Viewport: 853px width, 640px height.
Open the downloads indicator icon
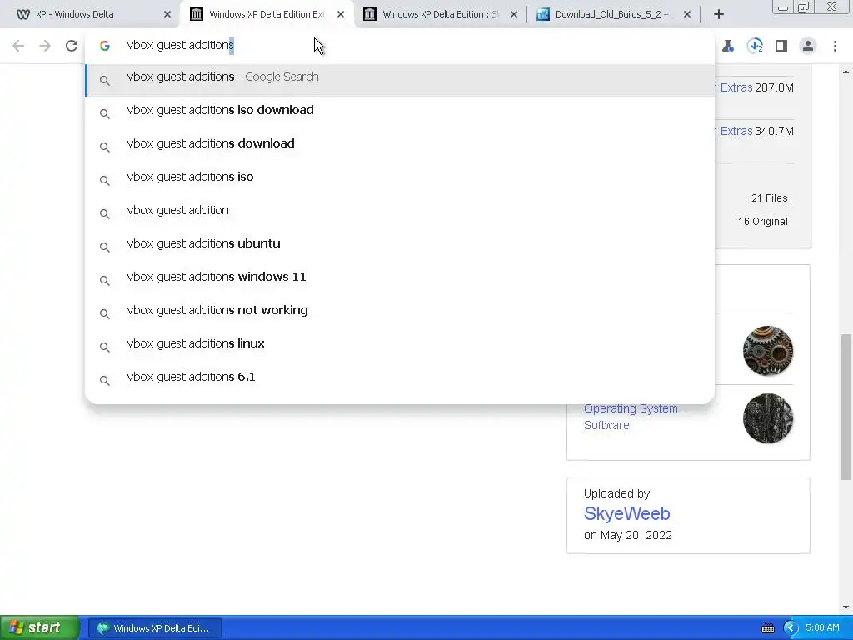tap(755, 46)
